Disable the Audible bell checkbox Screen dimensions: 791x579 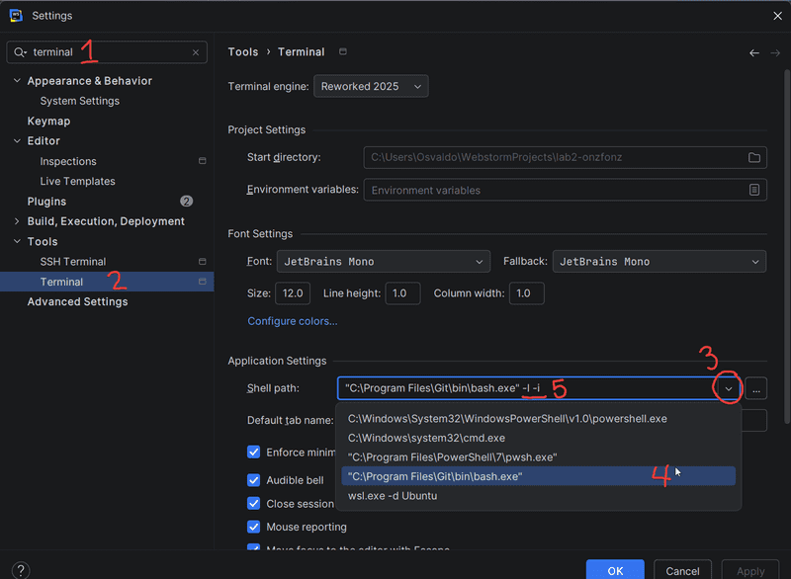[x=254, y=480]
